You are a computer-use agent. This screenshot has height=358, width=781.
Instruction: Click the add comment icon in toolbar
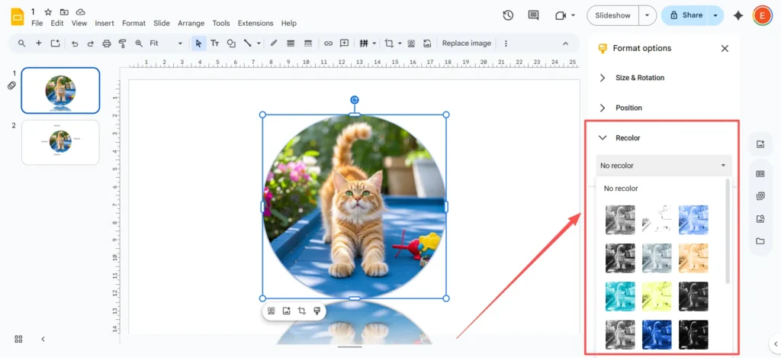(344, 44)
